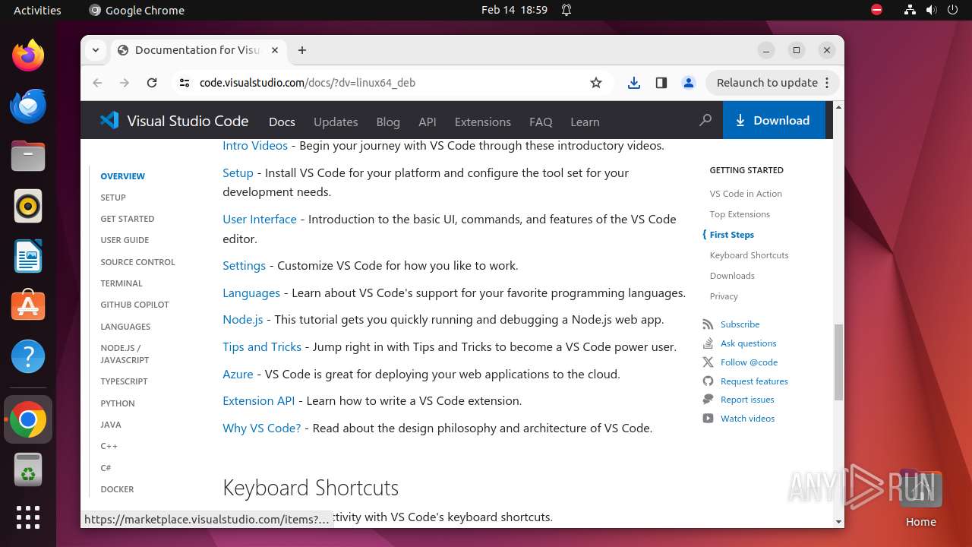Expand the GET STARTED sidebar section

(128, 219)
